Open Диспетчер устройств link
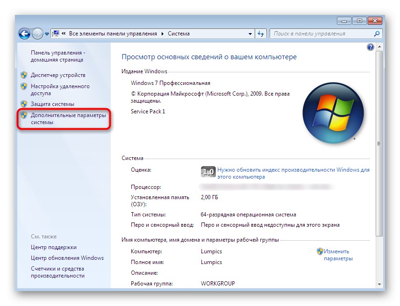 tap(58, 75)
